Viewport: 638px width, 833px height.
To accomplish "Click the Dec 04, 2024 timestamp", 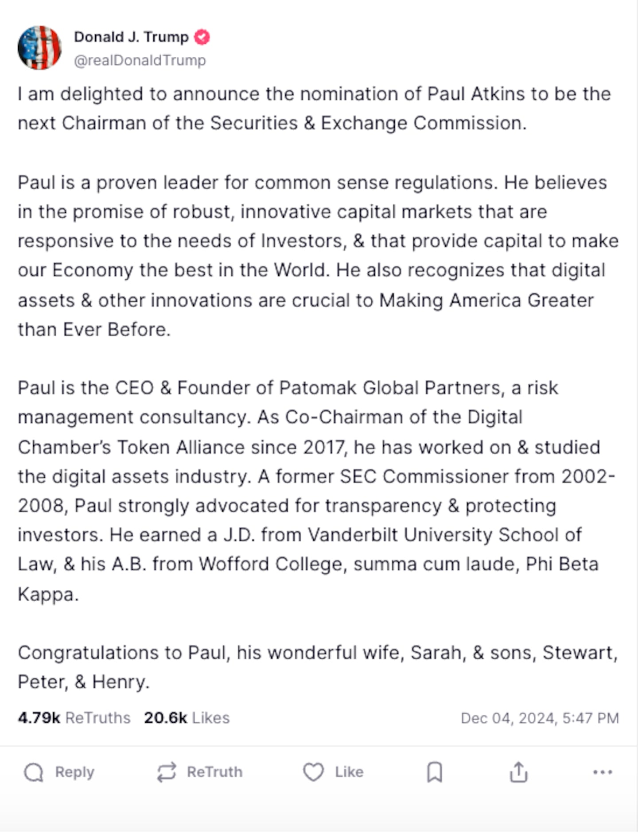I will click(540, 718).
